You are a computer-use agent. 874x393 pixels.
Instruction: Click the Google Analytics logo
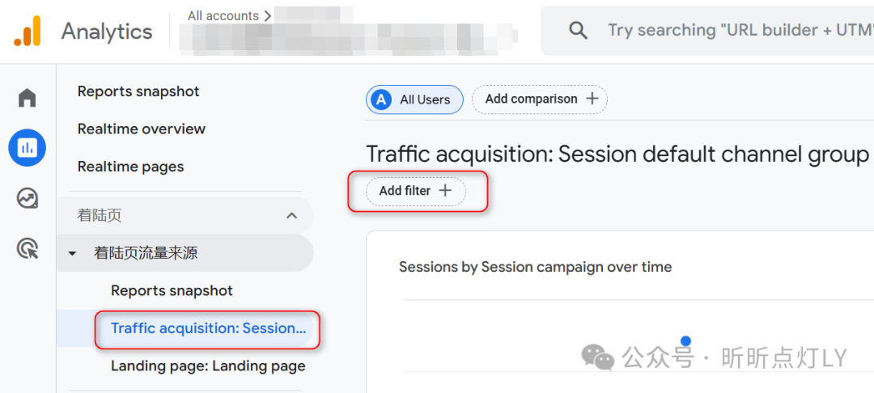coord(28,31)
